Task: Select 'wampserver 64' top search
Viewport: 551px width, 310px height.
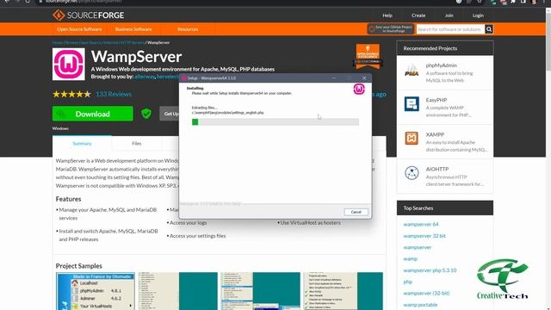Action: pyautogui.click(x=421, y=224)
